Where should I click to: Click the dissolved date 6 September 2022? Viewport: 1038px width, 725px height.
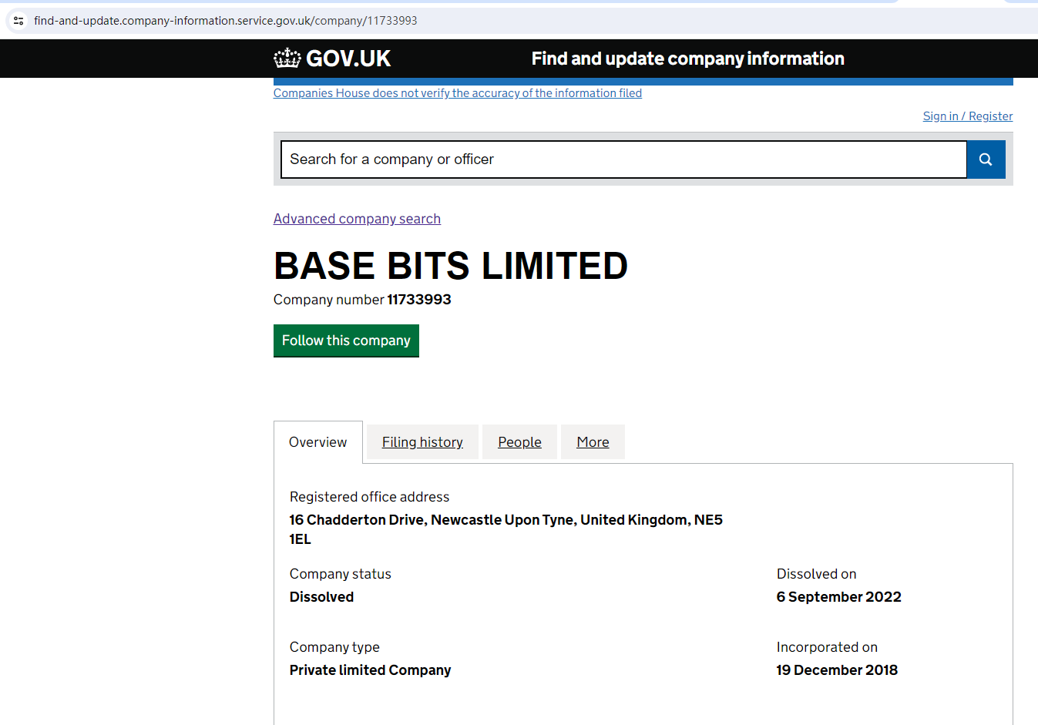pos(838,597)
